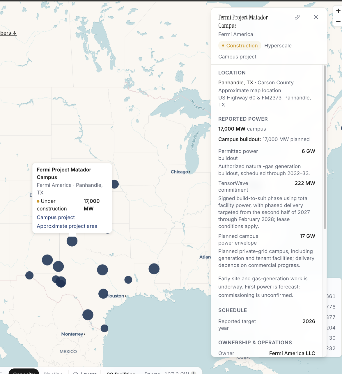The image size is (342, 374).
Task: Click the Monterrey city label on map
Action: pyautogui.click(x=72, y=334)
